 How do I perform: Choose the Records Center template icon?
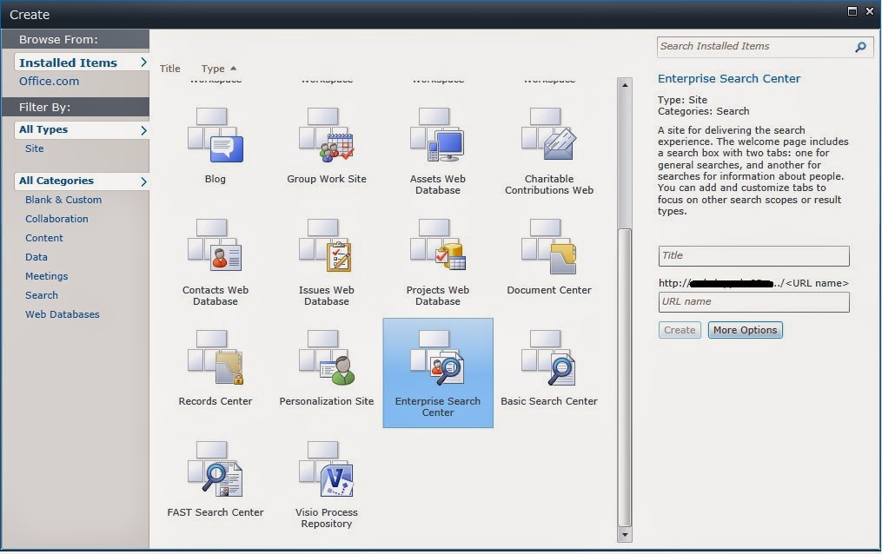pyautogui.click(x=215, y=358)
